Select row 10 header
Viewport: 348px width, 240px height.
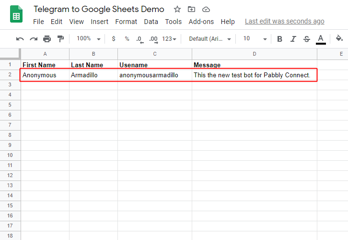tap(10, 156)
